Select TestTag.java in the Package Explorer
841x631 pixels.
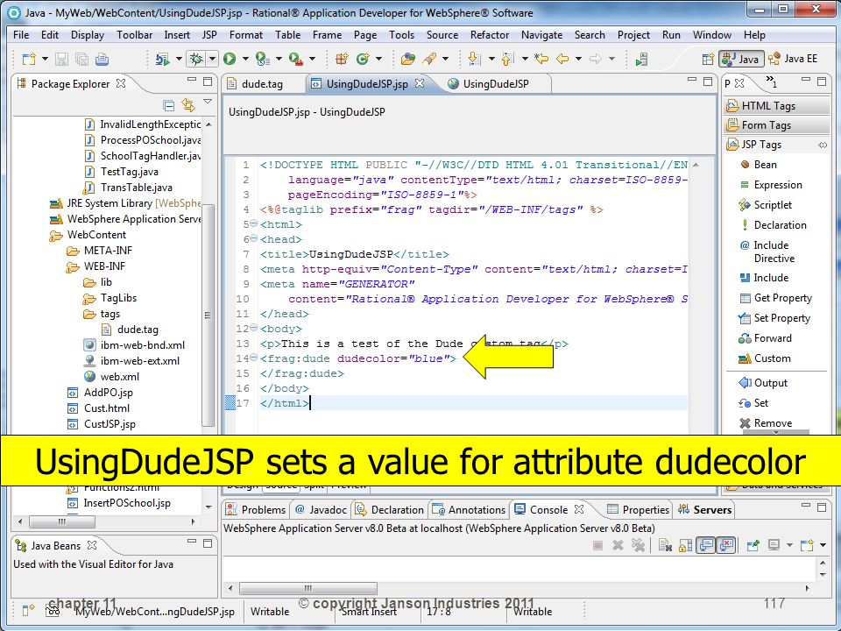pyautogui.click(x=121, y=171)
